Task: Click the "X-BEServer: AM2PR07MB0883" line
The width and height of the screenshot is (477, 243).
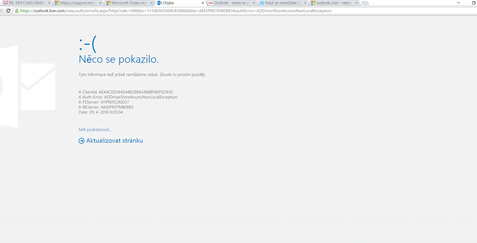Action: click(106, 107)
